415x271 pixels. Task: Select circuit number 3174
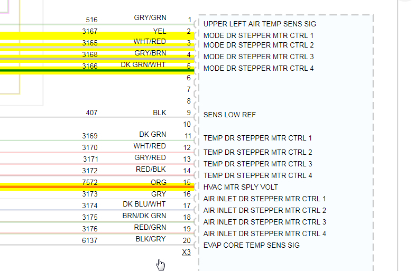[90, 205]
